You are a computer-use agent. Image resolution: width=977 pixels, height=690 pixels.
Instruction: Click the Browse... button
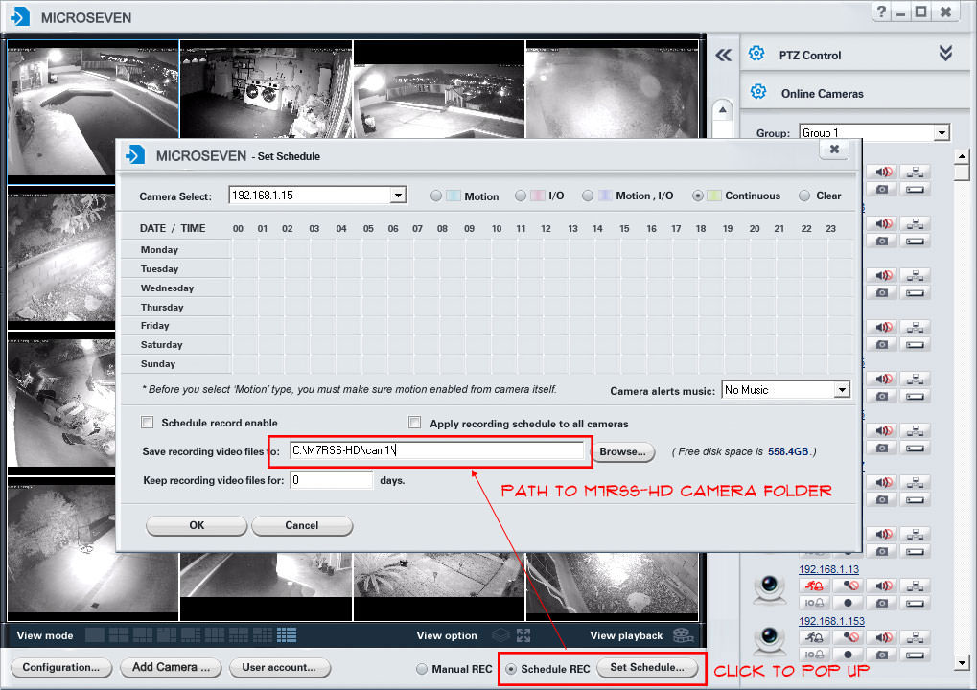pos(622,452)
